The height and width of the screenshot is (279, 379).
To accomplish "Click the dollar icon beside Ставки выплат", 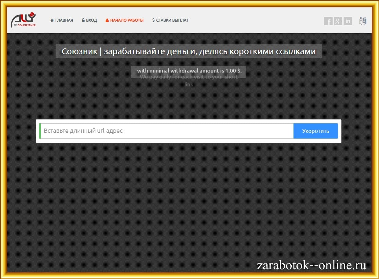I will [x=153, y=20].
